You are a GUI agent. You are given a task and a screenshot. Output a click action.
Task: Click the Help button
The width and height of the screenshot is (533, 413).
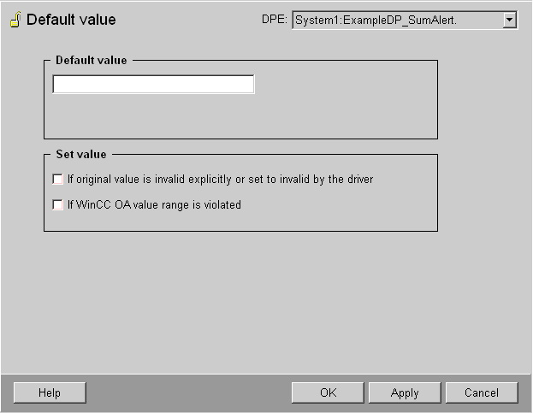(x=50, y=392)
